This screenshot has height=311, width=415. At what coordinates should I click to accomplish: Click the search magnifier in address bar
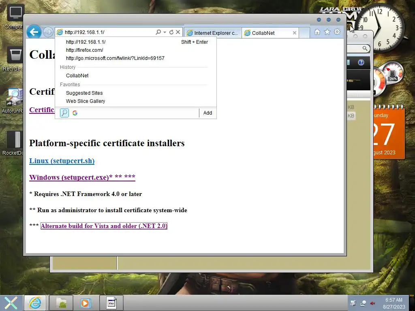point(158,32)
